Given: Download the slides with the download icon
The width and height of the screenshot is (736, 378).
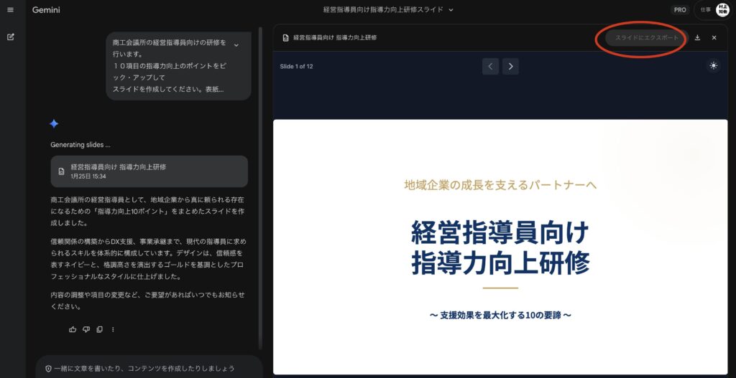Looking at the screenshot, I should (x=697, y=37).
